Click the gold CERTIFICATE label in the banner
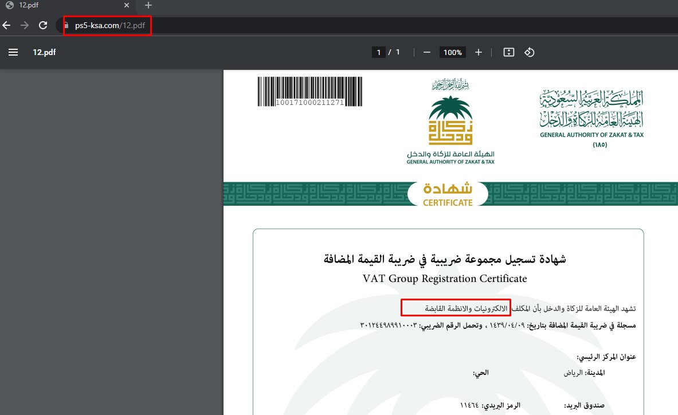 tap(448, 202)
